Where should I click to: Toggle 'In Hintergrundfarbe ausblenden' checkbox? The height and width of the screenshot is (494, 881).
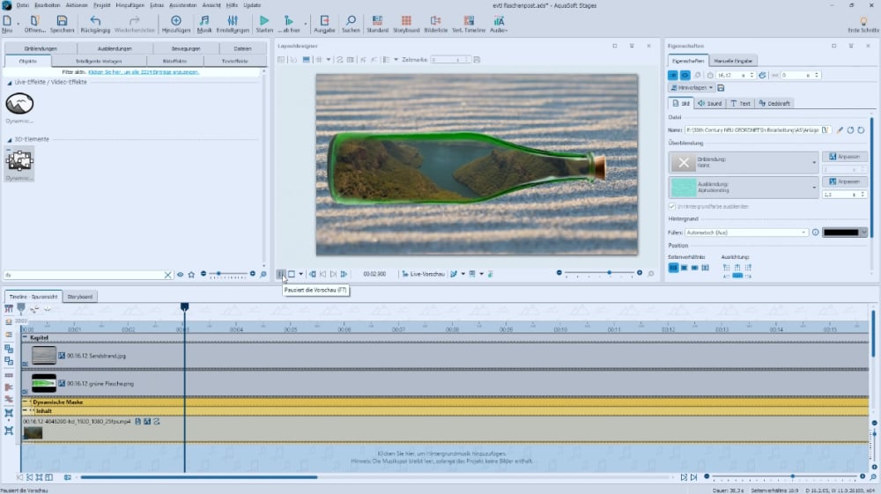click(673, 206)
